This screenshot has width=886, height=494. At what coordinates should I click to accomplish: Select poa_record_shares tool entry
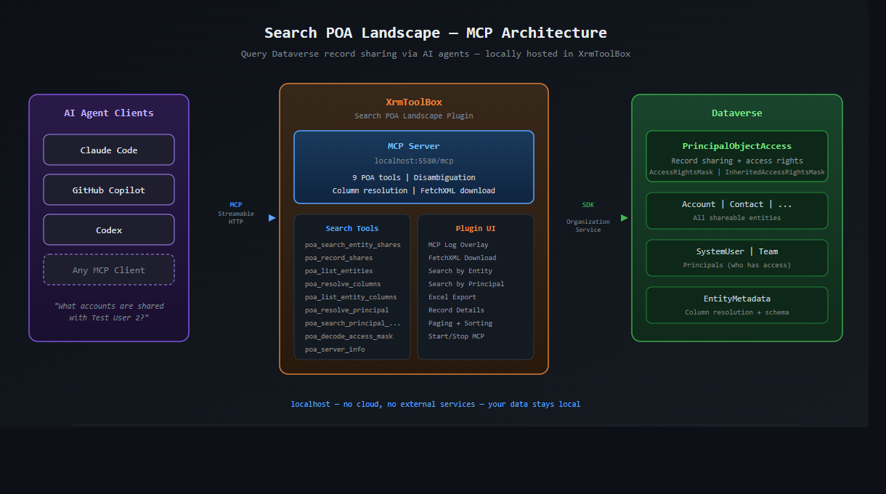tap(338, 258)
